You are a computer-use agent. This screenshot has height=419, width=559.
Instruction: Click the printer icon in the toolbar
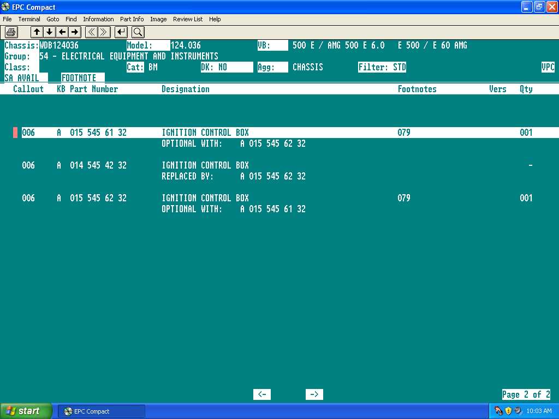(x=11, y=32)
